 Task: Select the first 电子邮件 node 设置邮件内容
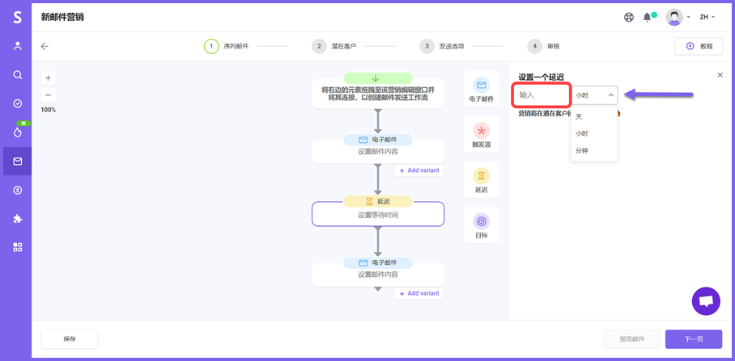coord(378,152)
